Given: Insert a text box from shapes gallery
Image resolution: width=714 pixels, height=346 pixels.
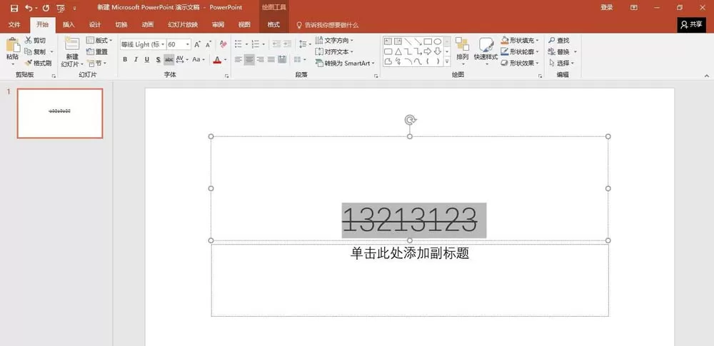Looking at the screenshot, I should pos(388,41).
